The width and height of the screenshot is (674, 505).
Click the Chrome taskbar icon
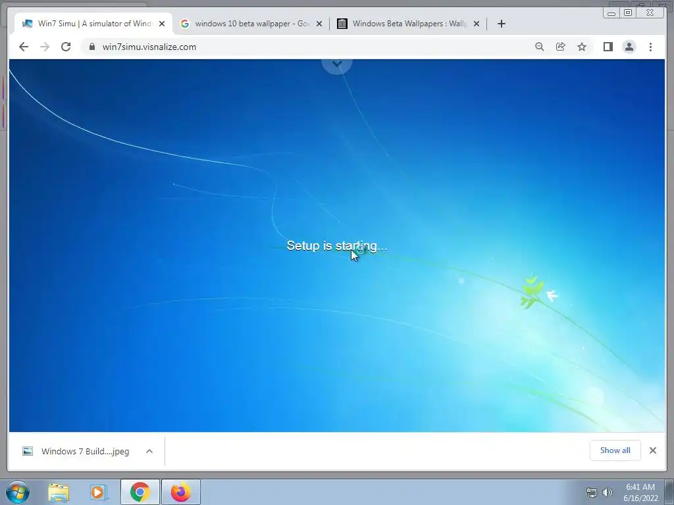[x=140, y=492]
